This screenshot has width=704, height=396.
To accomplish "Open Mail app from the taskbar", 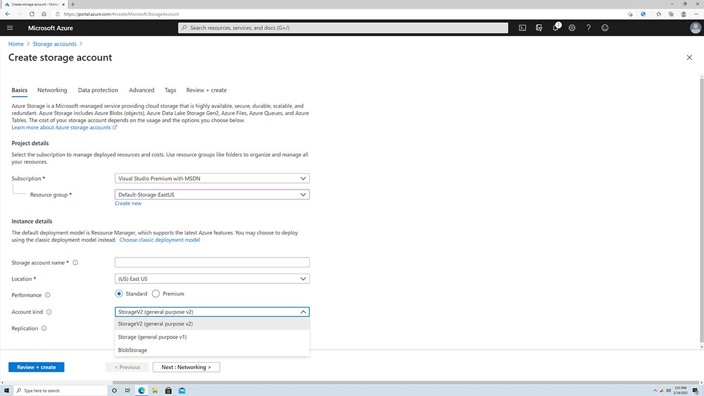I will (182, 390).
